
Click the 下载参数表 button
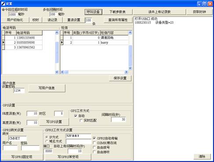[118, 12]
